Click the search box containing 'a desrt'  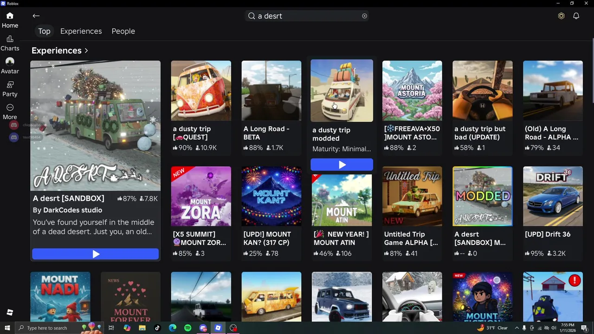[x=308, y=16]
